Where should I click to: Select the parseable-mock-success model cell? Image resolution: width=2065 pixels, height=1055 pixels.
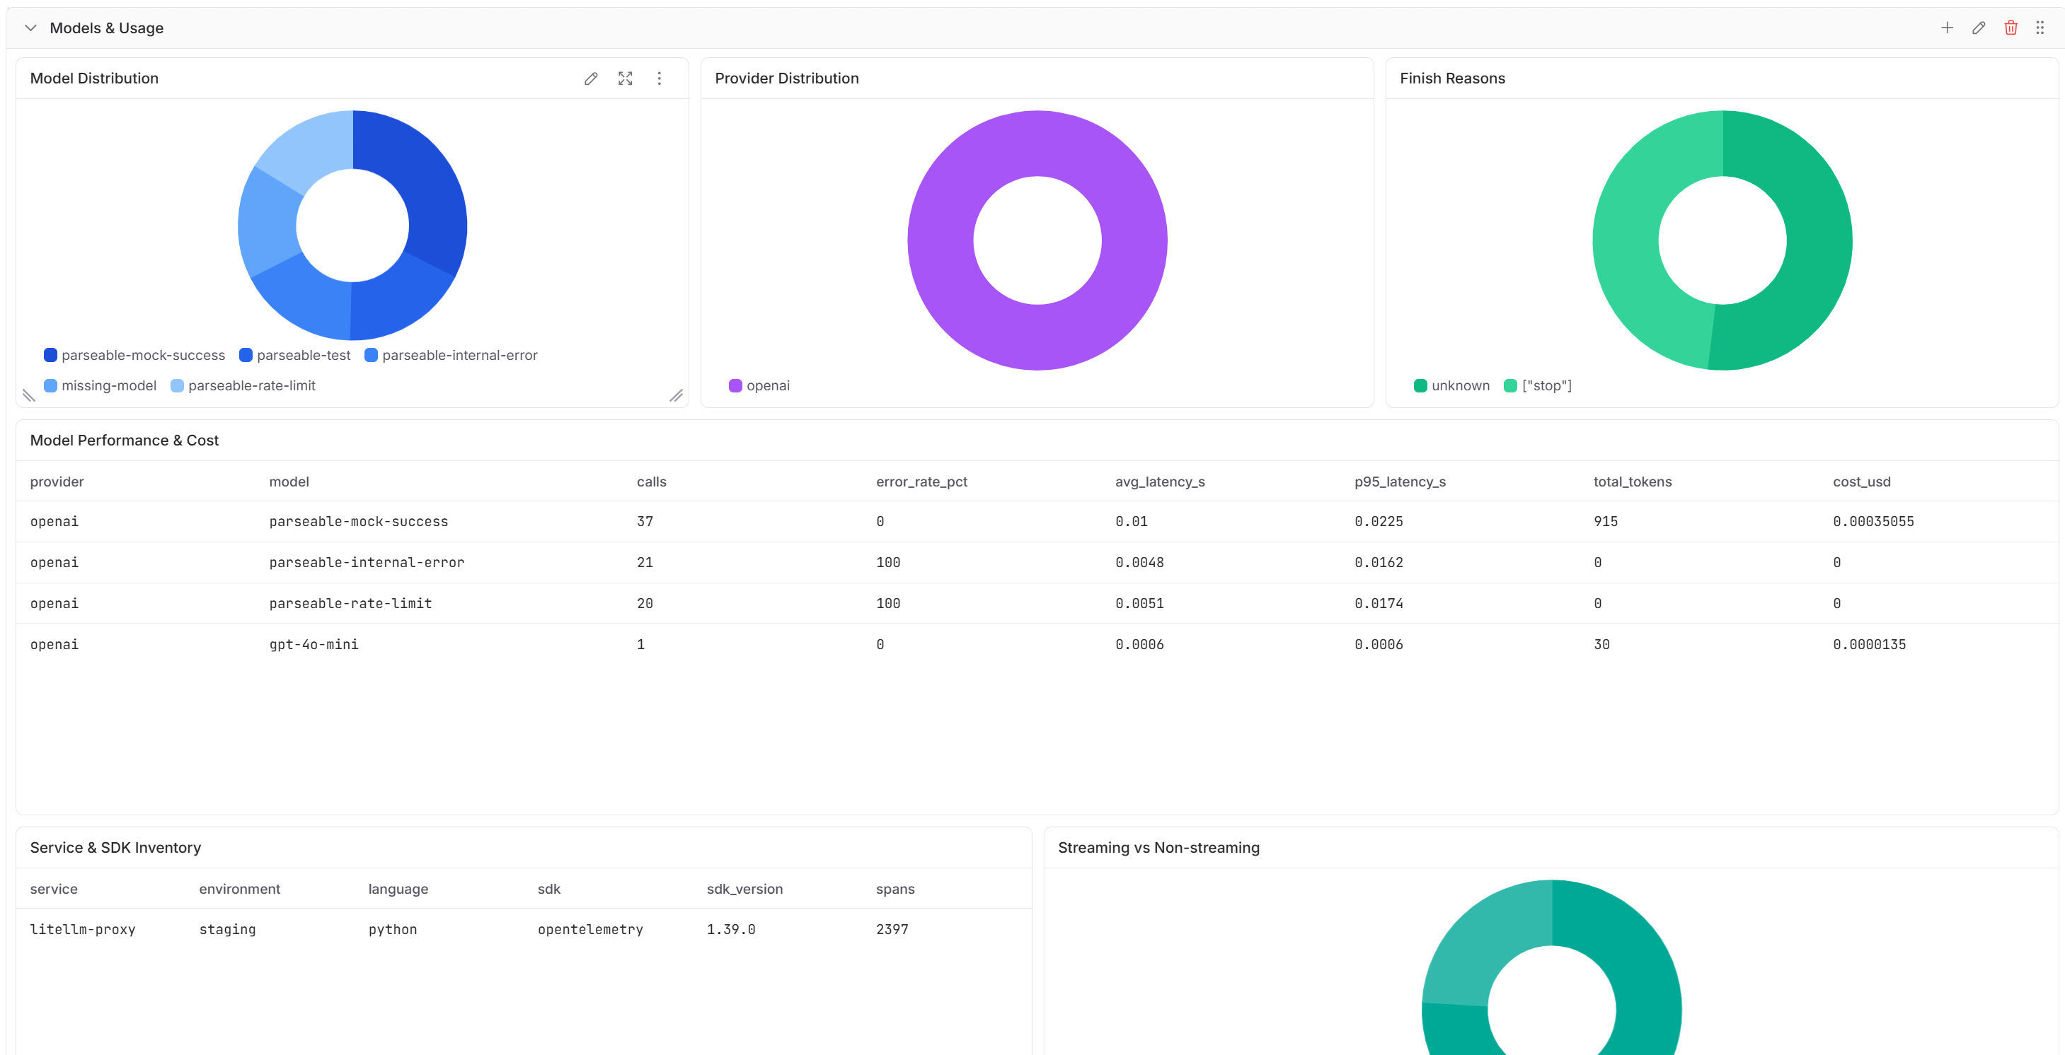358,522
